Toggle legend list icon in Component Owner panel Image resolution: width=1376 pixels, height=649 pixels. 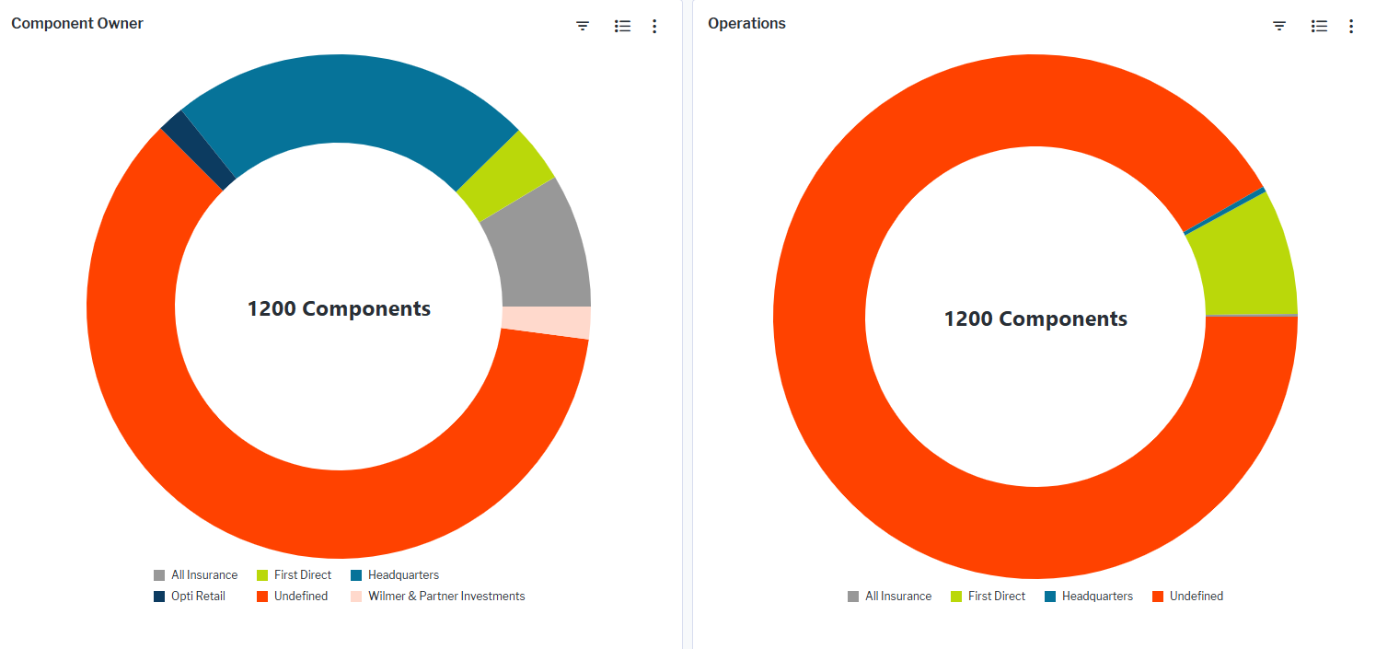[x=622, y=26]
